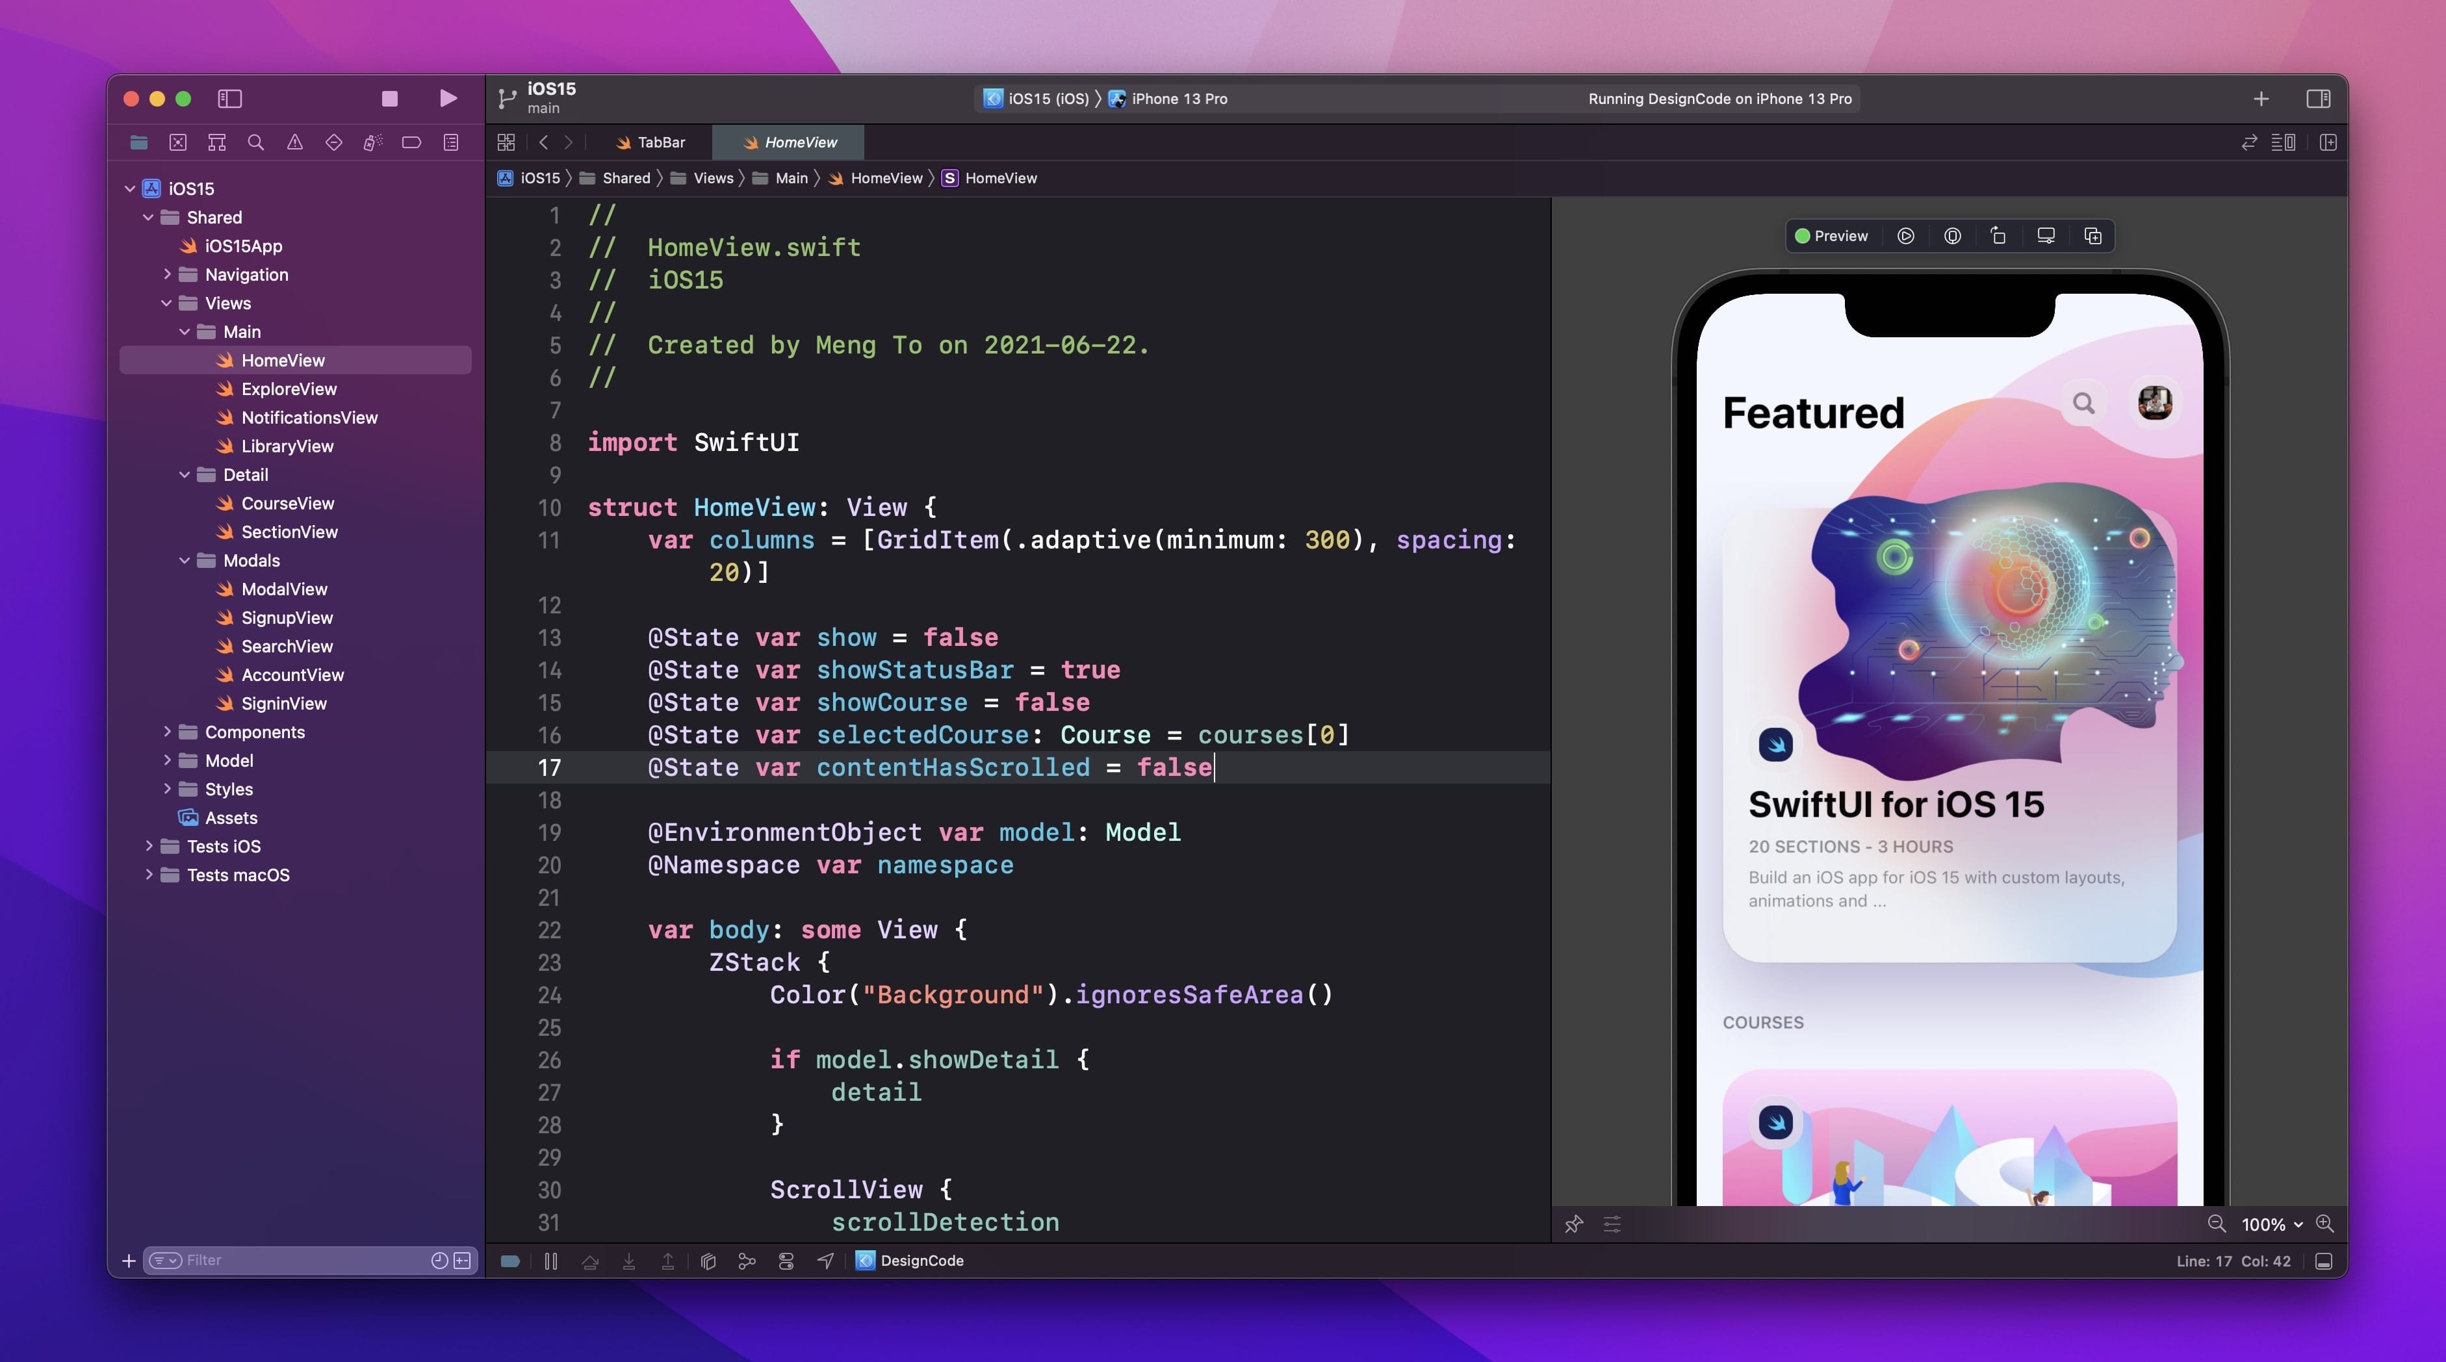The image size is (2446, 1362).
Task: Toggle breakpoints in the debug bar
Action: click(511, 1261)
